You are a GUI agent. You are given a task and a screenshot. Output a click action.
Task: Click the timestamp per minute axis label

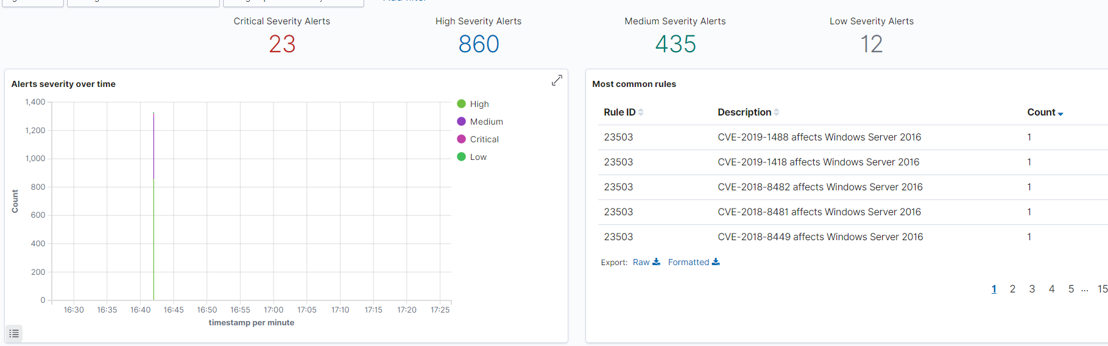[x=252, y=323]
